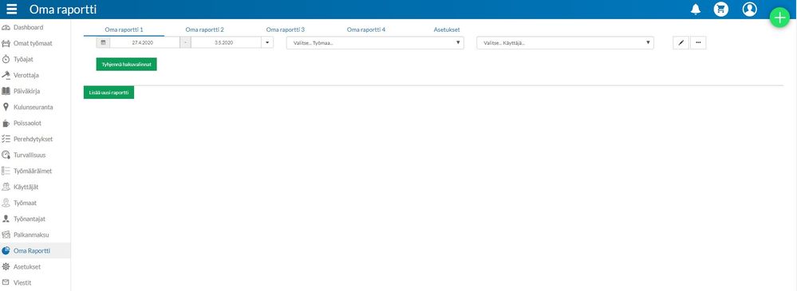Open Dashboard from sidebar label

click(x=29, y=27)
